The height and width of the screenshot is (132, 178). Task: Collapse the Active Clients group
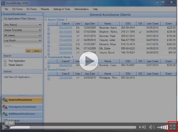tap(46, 19)
